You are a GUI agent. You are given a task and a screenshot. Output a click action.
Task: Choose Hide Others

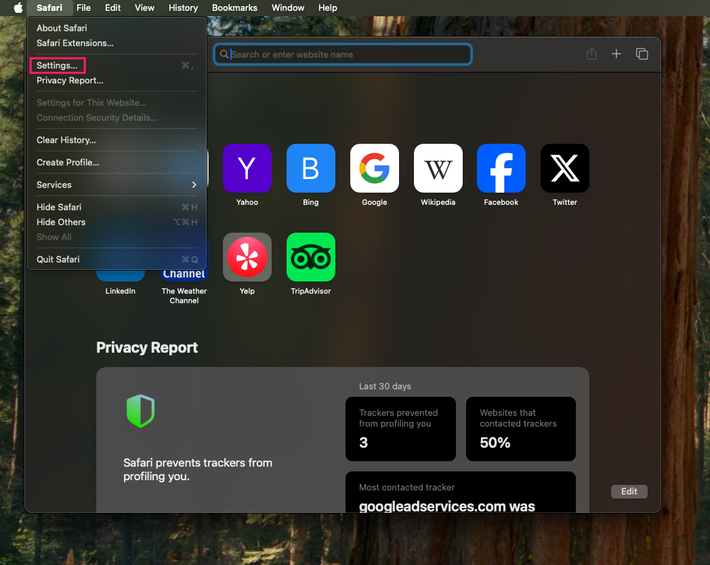(x=117, y=222)
